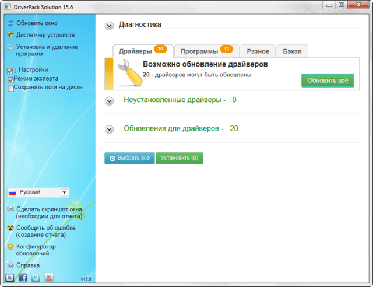
Task: Collapse the Диагностика section chevron
Action: [110, 26]
